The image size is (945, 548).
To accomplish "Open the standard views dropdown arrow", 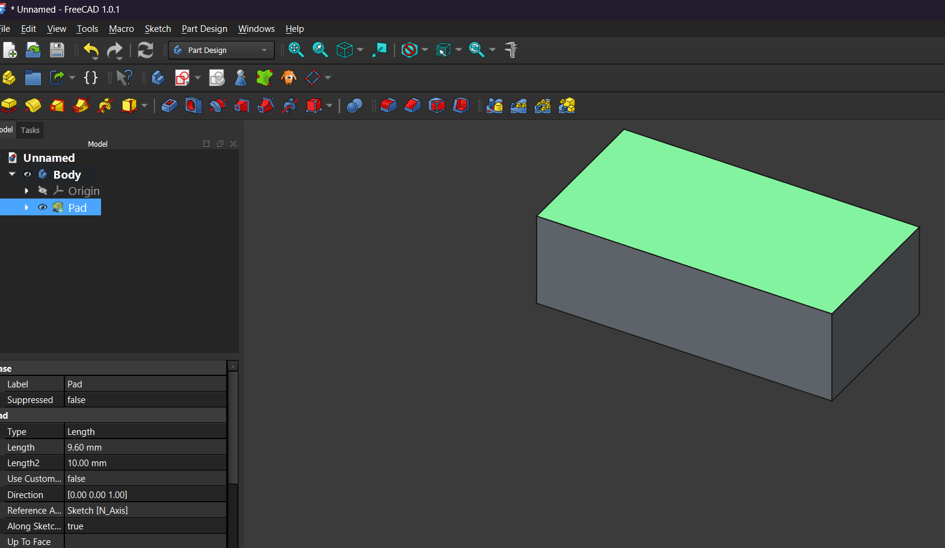I will (x=360, y=50).
